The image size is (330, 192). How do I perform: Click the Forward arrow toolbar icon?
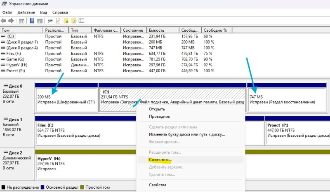pos(11,21)
